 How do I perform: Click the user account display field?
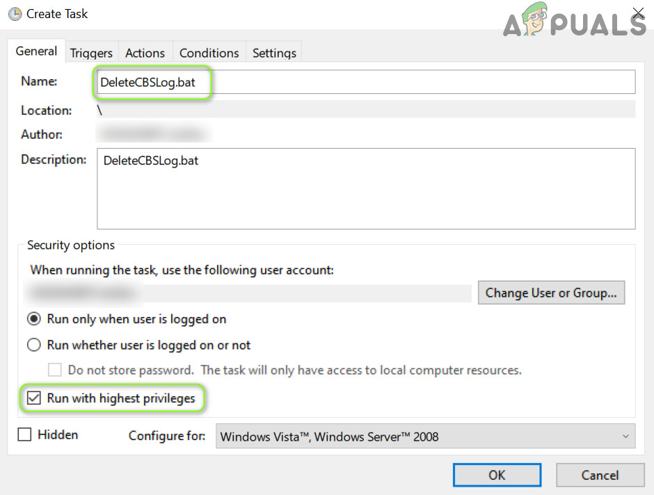tap(249, 293)
